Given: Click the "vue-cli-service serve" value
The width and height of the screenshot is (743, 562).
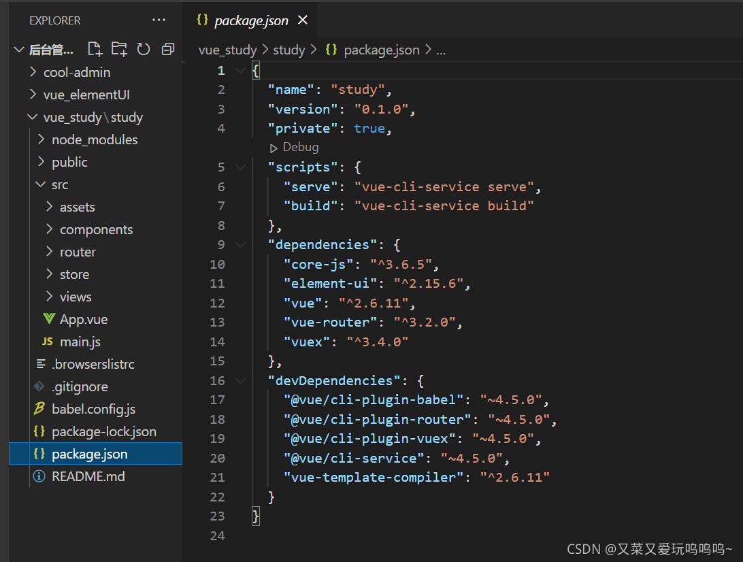Looking at the screenshot, I should [444, 186].
